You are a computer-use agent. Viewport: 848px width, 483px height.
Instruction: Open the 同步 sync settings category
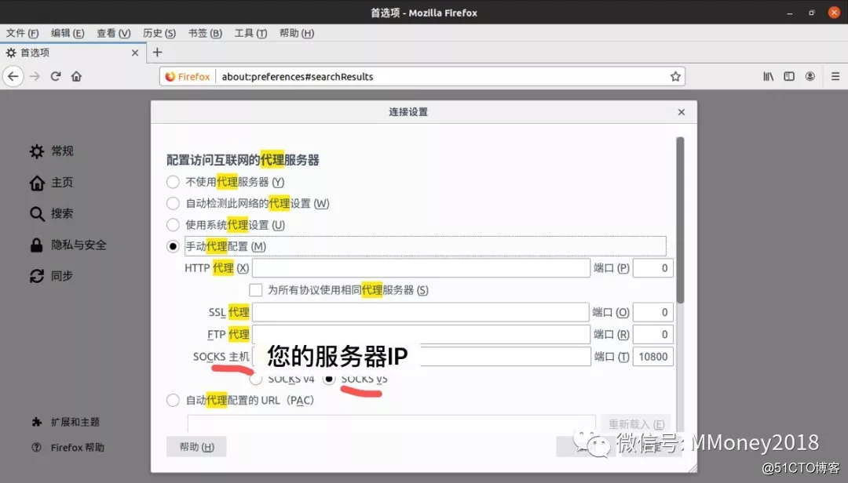point(51,276)
